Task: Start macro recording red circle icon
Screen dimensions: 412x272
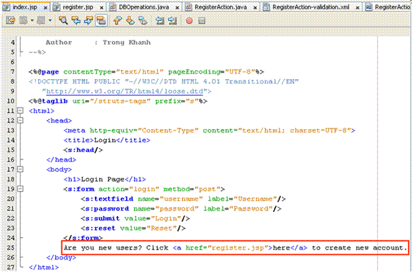Action: coord(189,20)
